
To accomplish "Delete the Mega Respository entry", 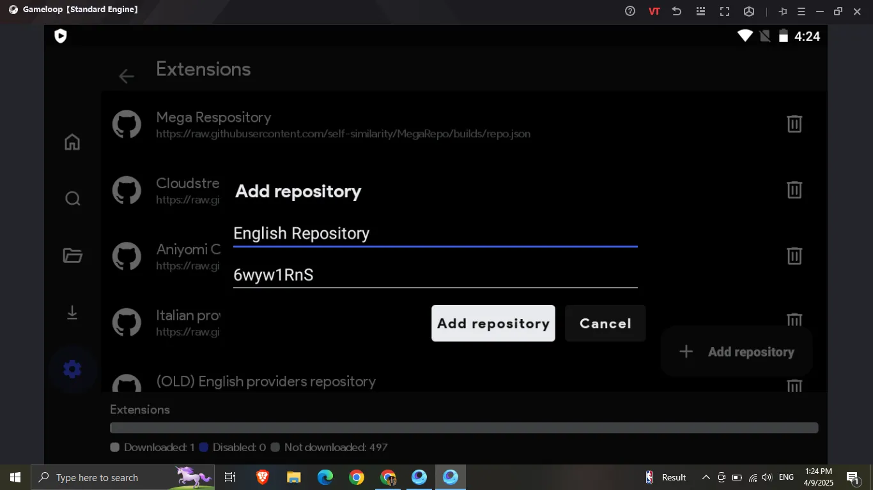I will pos(794,124).
